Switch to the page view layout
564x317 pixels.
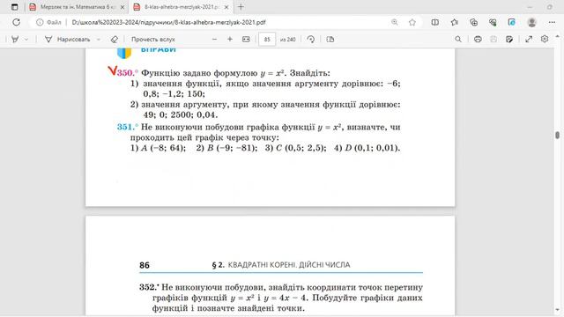[x=330, y=39]
